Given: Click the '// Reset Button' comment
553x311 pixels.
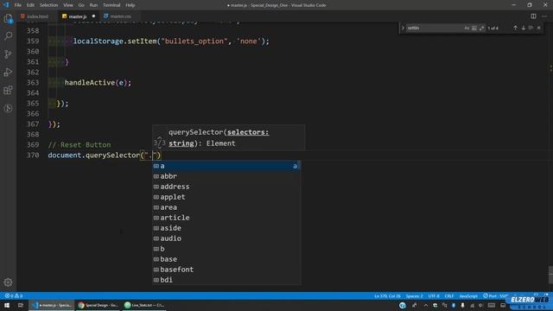Looking at the screenshot, I should click(x=79, y=145).
